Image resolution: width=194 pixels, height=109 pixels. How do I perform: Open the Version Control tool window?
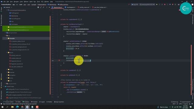tap(8, 102)
